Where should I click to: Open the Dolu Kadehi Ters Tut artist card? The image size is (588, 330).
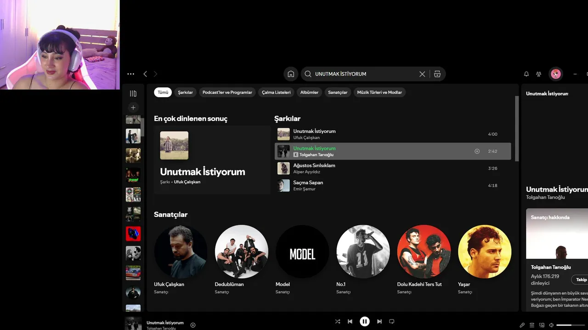[424, 259]
